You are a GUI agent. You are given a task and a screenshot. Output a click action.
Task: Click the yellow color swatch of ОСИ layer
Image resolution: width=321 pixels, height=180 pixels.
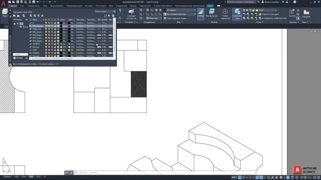(61, 50)
